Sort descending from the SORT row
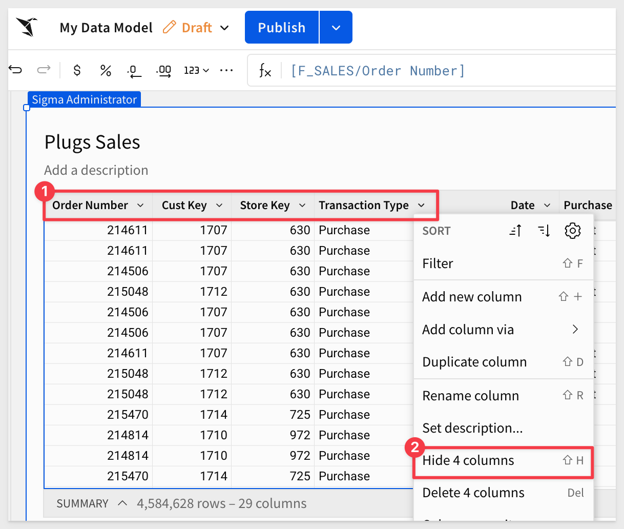The width and height of the screenshot is (624, 529). [544, 231]
